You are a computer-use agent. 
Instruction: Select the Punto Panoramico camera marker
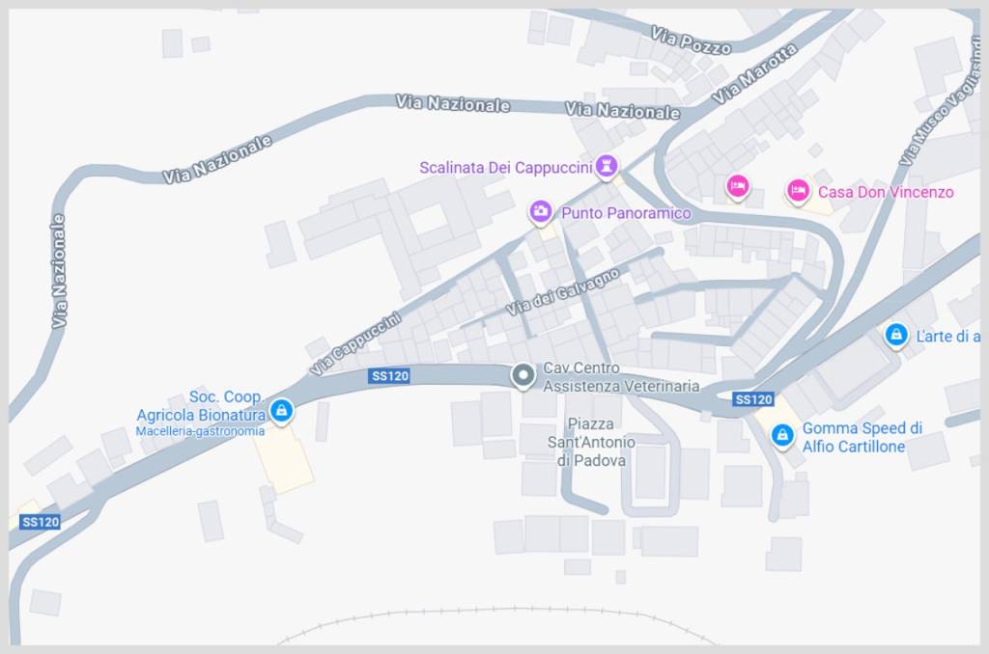coord(541,211)
